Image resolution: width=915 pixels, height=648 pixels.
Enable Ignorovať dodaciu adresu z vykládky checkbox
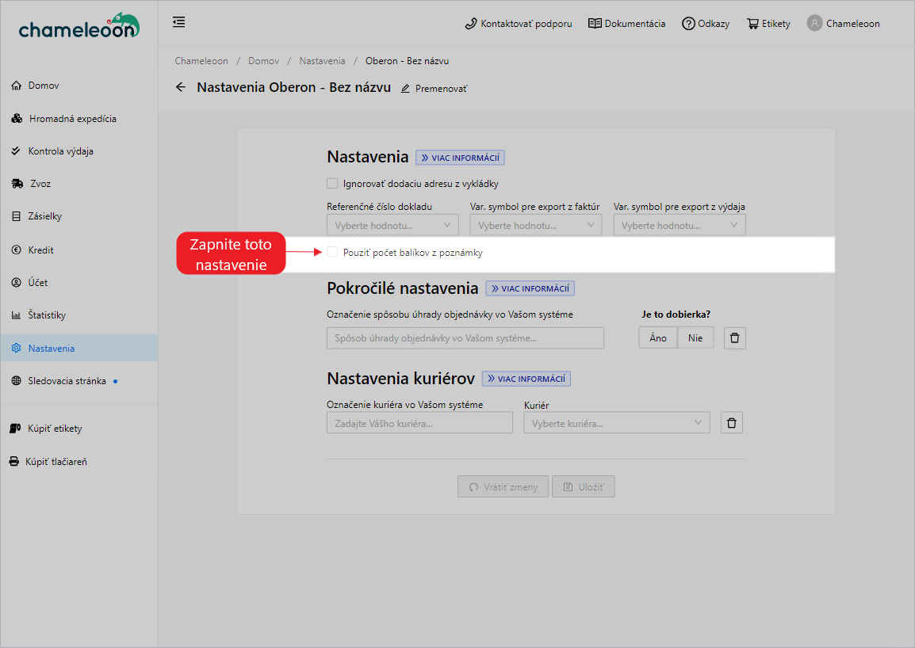point(332,184)
